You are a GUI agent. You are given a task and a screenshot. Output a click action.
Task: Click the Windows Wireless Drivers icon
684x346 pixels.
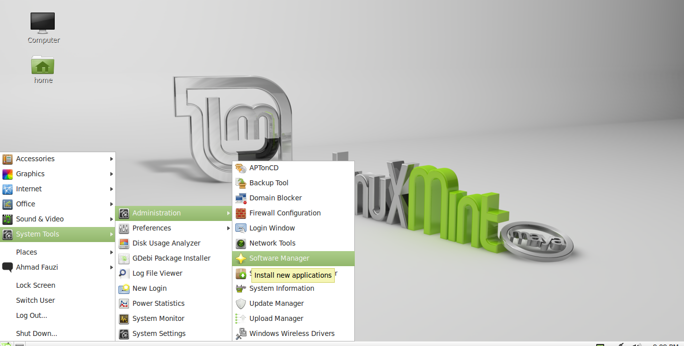[241, 333]
